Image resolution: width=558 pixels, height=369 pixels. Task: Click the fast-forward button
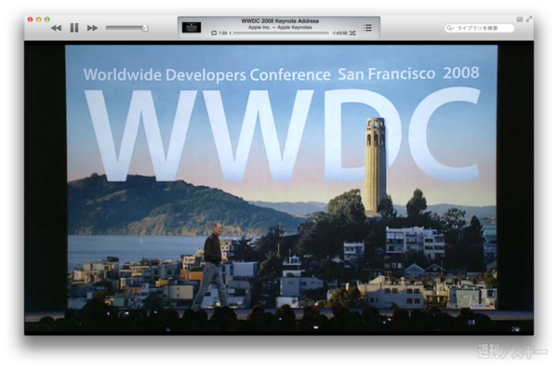tap(92, 28)
